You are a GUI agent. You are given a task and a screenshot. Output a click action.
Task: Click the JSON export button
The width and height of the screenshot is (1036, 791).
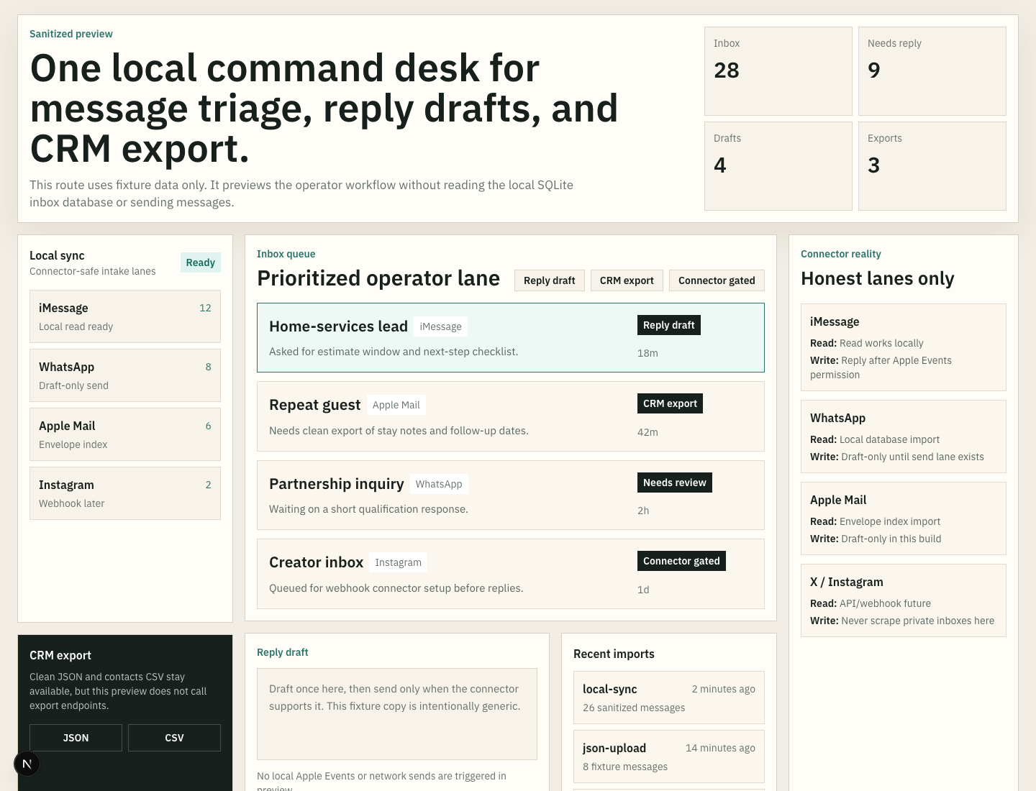click(x=76, y=738)
